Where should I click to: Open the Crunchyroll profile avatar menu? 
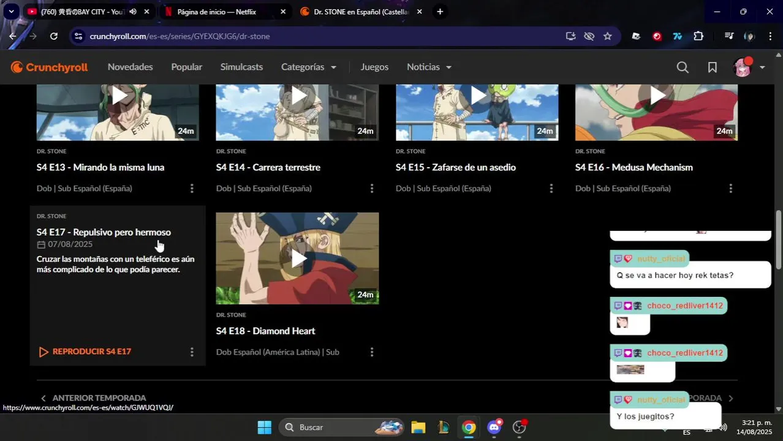pyautogui.click(x=743, y=67)
